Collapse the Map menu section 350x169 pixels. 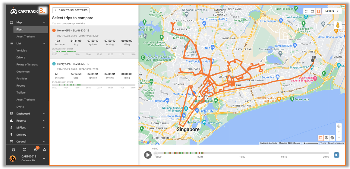44,22
